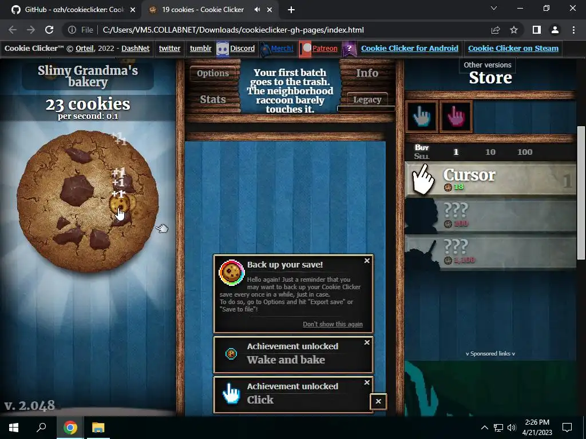This screenshot has height=439, width=586.
Task: Click the rainbow cookie backup icon
Action: tap(232, 273)
